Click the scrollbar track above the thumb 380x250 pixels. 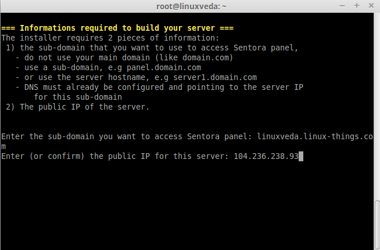coord(377,107)
